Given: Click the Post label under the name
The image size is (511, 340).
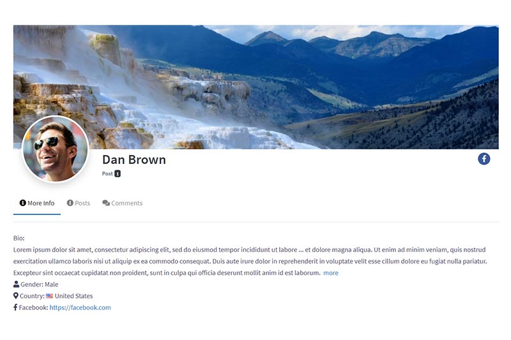Looking at the screenshot, I should [x=107, y=174].
